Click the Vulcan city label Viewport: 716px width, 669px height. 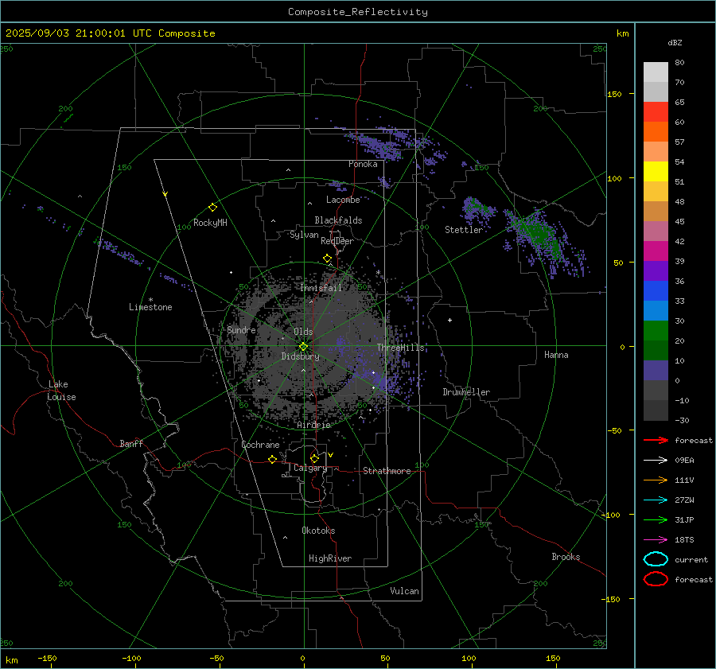(x=404, y=591)
